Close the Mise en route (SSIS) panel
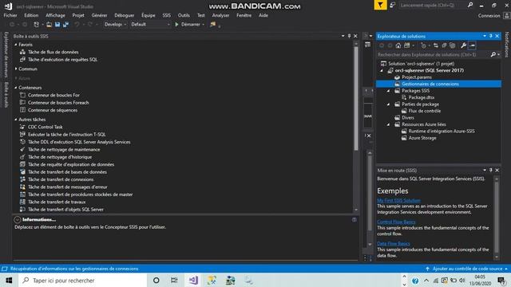This screenshot has width=511, height=287. pos(497,170)
